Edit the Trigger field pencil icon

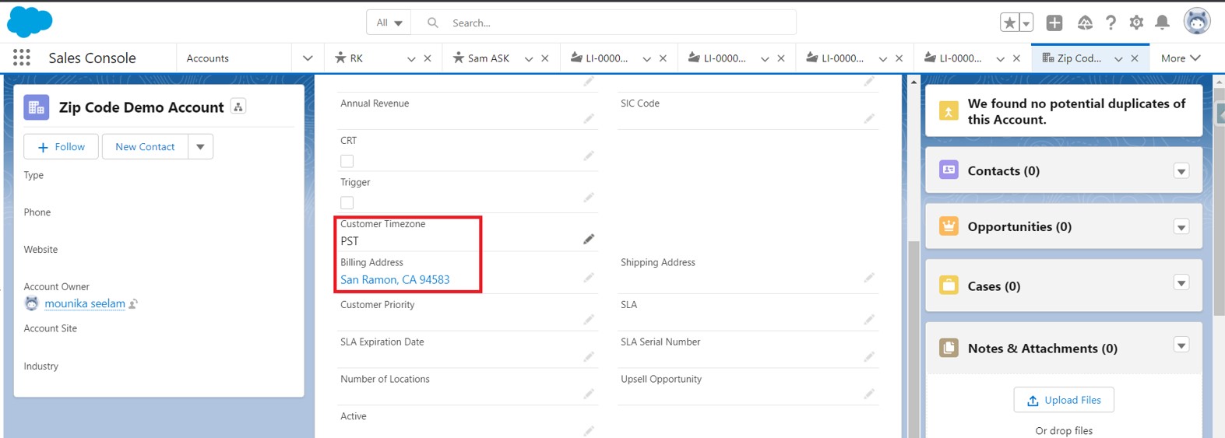[x=589, y=198]
